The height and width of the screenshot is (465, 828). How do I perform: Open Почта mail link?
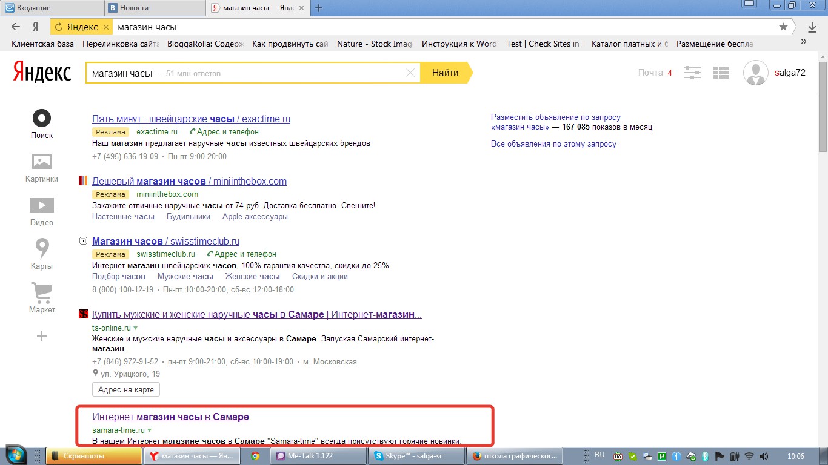650,73
